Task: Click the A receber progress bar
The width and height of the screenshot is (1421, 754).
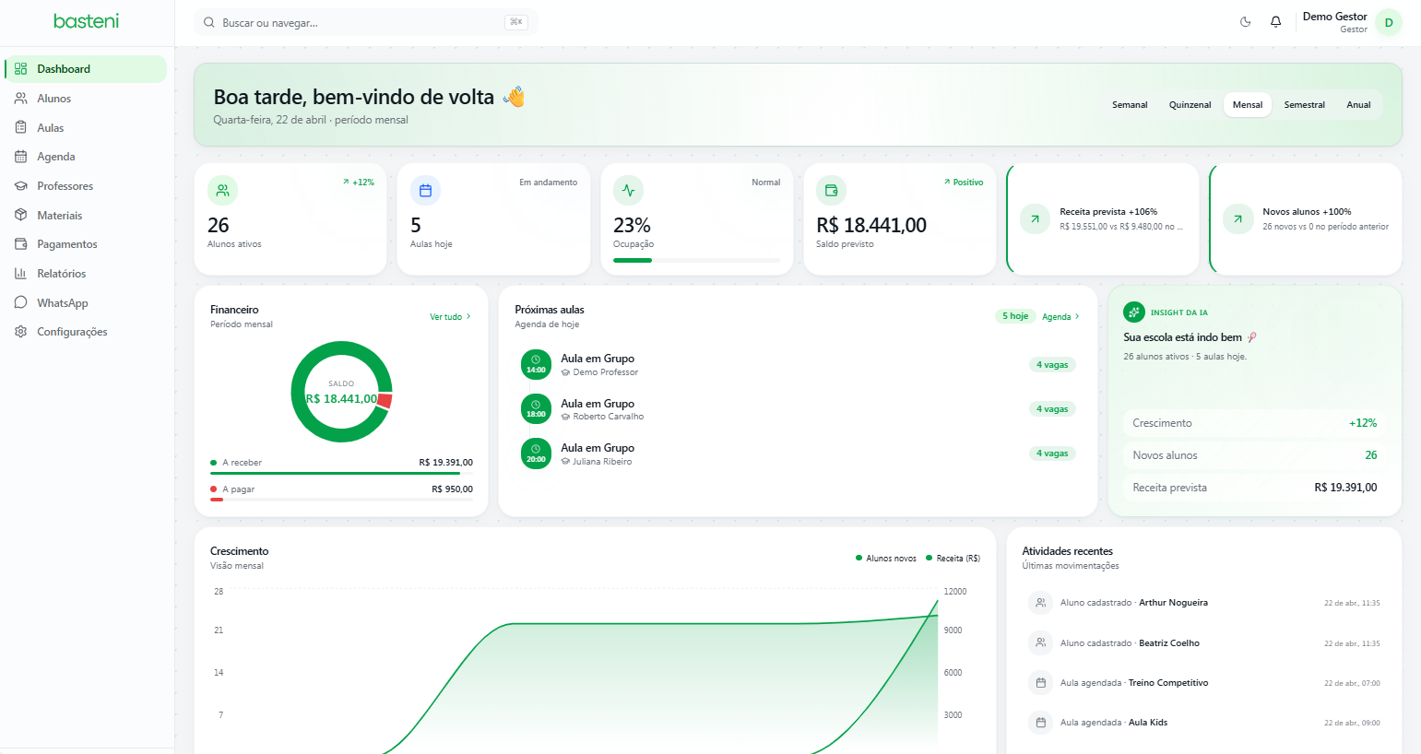Action: (x=341, y=473)
